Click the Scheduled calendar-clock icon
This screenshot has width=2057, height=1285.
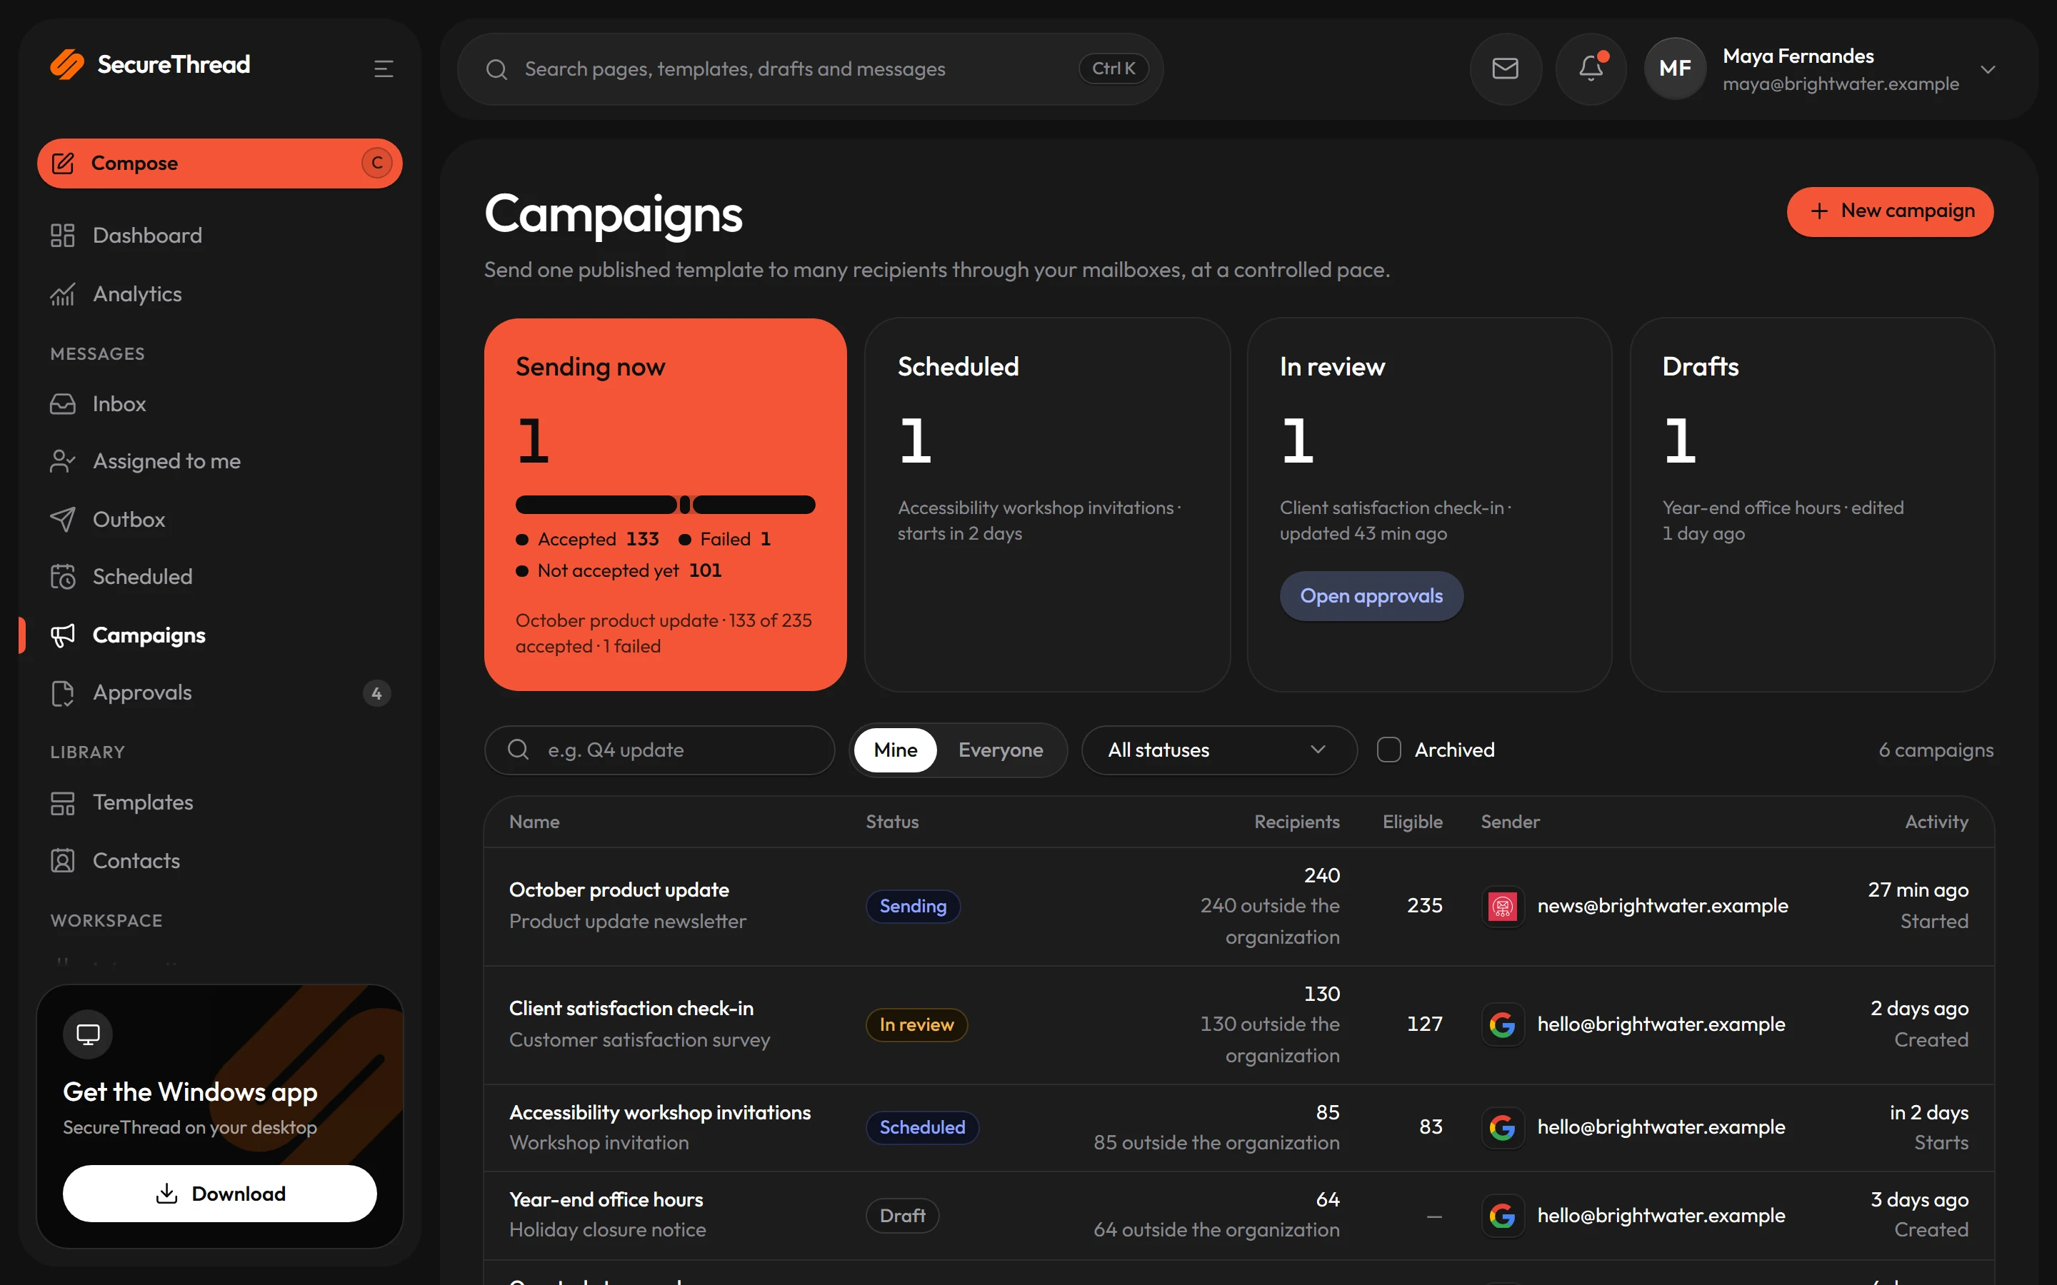[x=62, y=576]
